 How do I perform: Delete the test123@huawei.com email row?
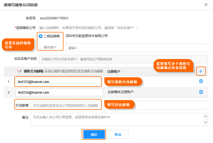point(201,81)
